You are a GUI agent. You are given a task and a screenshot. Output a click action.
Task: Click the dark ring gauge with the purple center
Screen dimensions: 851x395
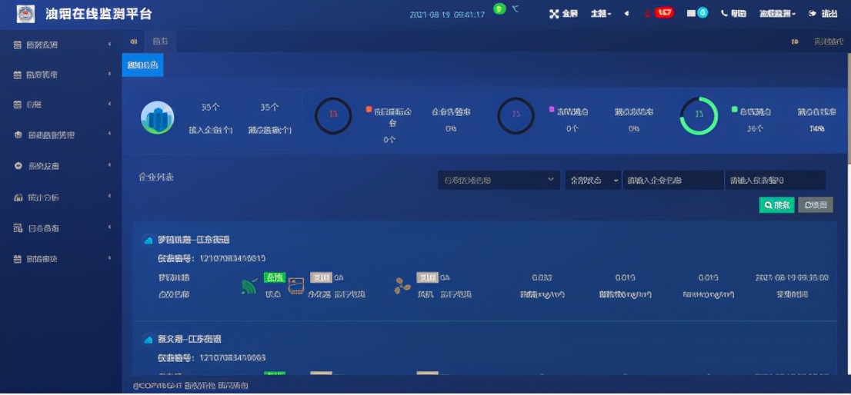tap(516, 115)
